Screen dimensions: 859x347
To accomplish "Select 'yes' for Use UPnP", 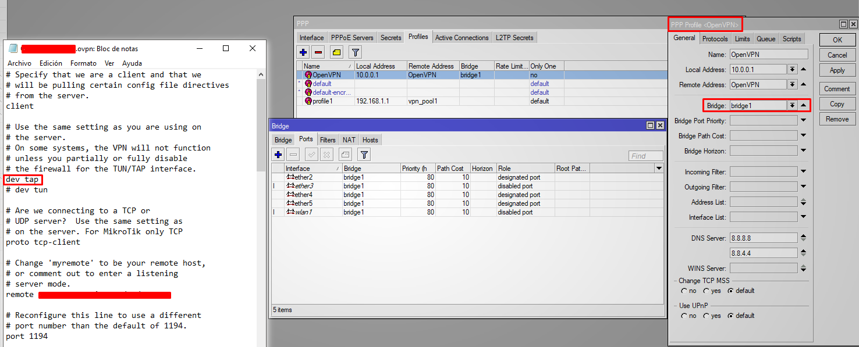I will [706, 316].
